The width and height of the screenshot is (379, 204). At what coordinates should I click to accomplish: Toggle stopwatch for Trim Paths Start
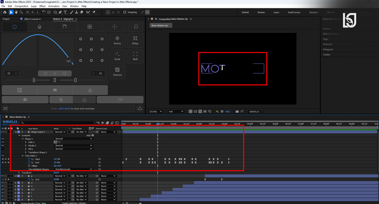click(x=29, y=159)
